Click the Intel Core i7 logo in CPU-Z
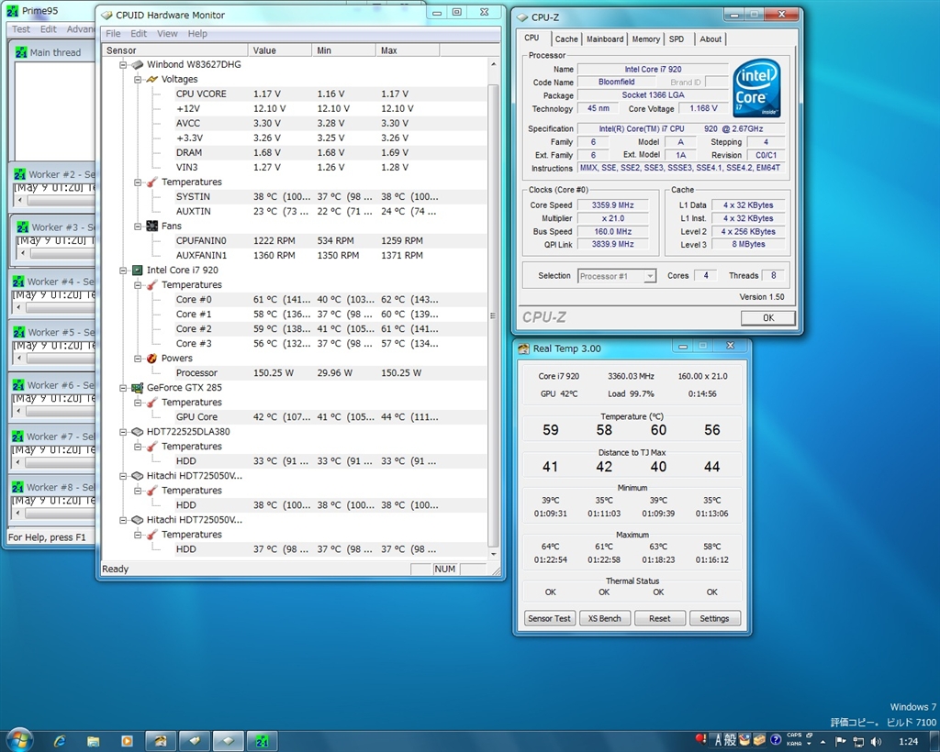The width and height of the screenshot is (940, 752). point(756,88)
